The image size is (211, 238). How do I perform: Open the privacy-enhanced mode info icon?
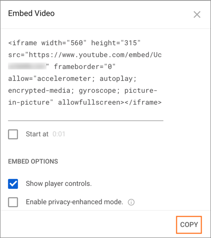point(131,202)
